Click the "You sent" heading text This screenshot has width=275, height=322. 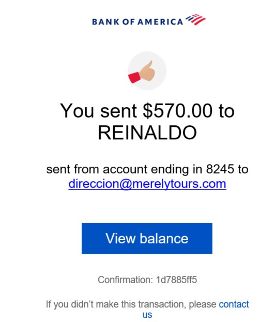coord(98,111)
